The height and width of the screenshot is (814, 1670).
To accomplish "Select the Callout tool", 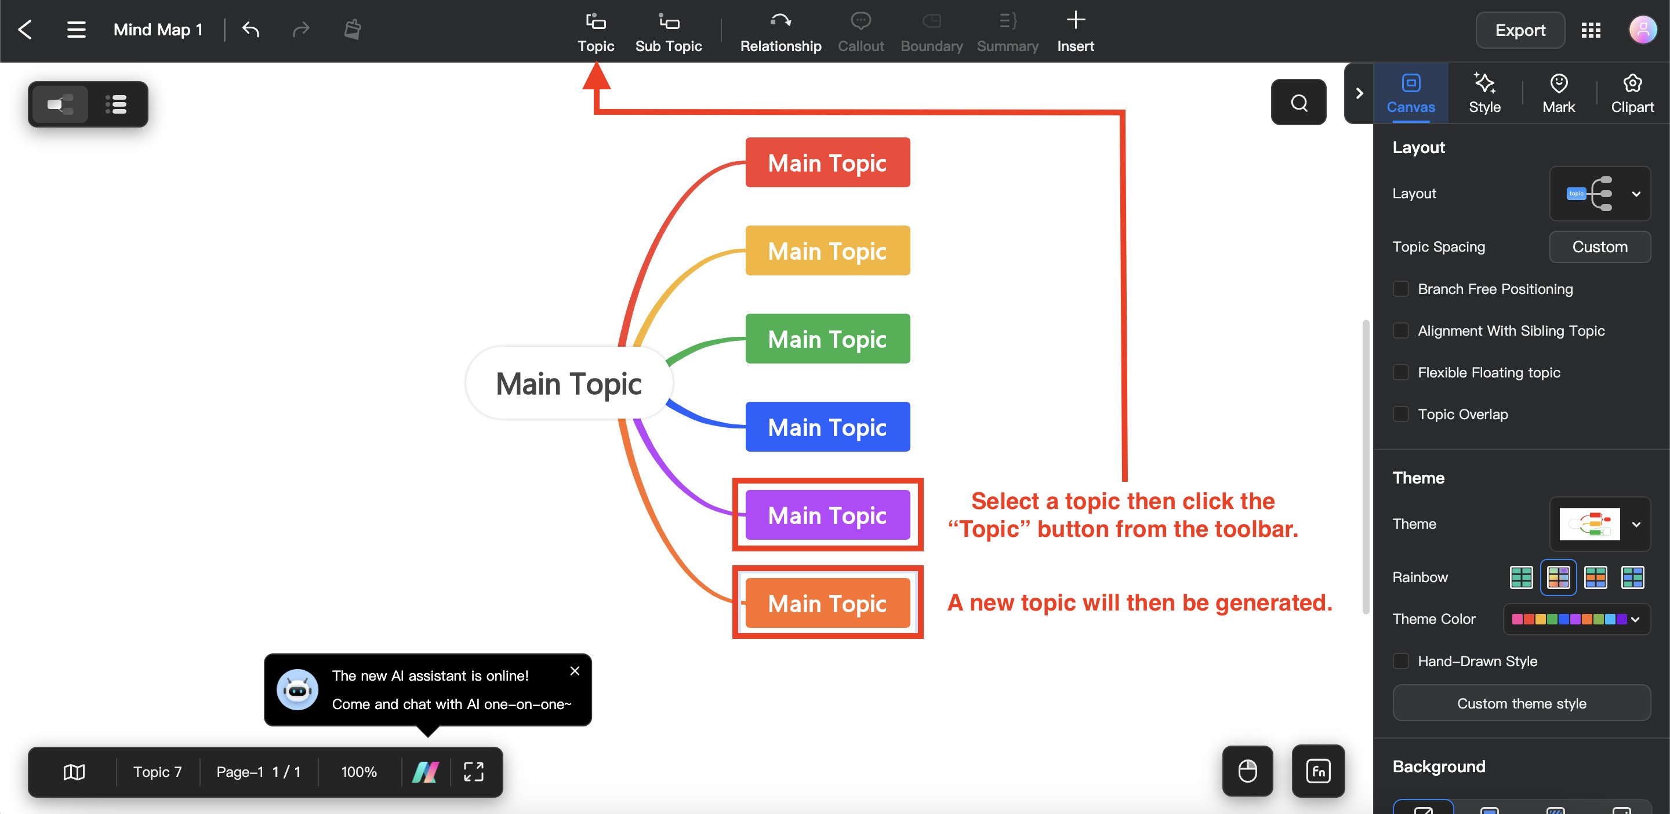I will pos(859,29).
